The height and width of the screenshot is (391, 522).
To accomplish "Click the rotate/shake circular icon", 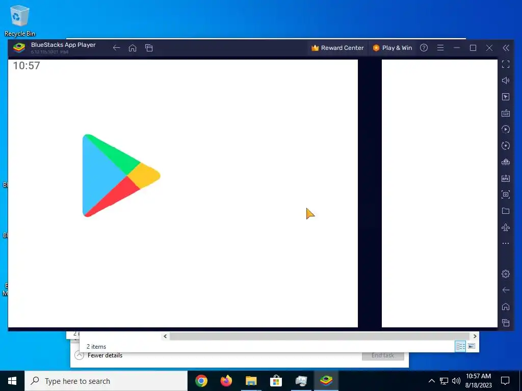I will tap(506, 146).
